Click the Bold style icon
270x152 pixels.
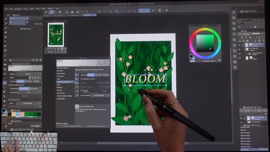[x=30, y=78]
